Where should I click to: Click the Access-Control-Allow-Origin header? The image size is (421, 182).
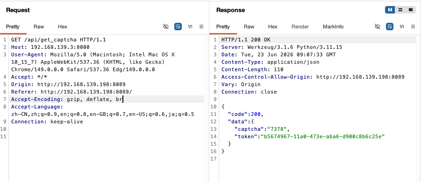click(313, 77)
